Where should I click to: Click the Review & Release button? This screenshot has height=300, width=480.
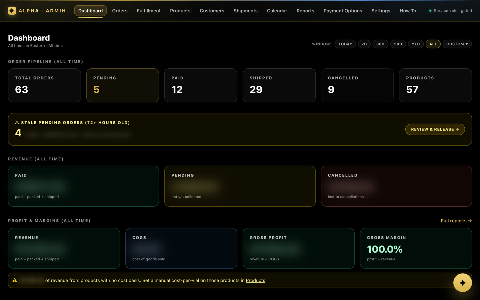point(435,129)
